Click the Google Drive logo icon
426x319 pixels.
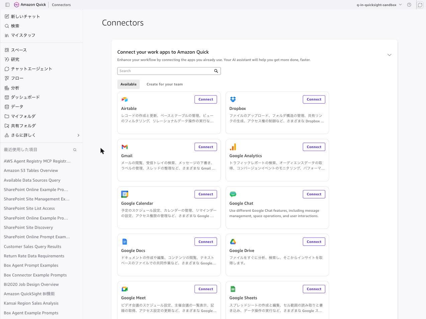click(x=233, y=242)
